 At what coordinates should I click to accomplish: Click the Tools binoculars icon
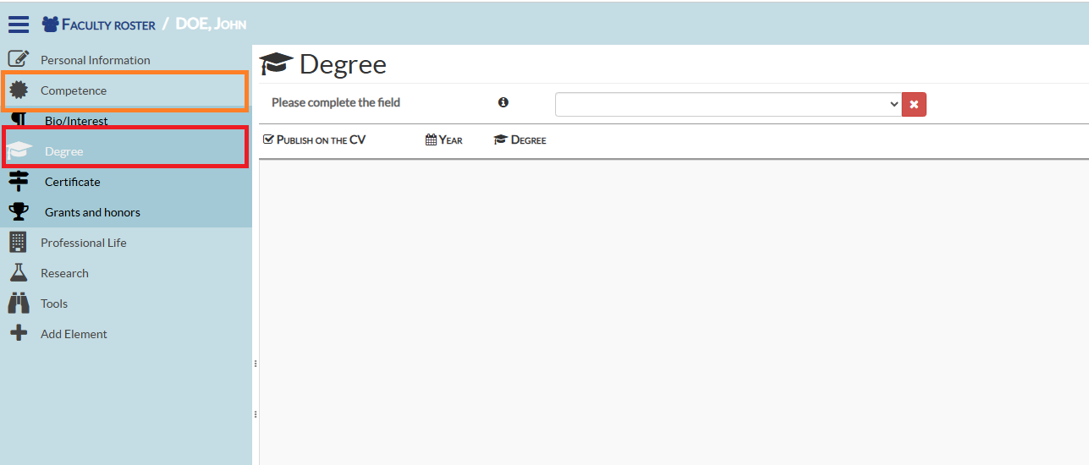point(18,303)
